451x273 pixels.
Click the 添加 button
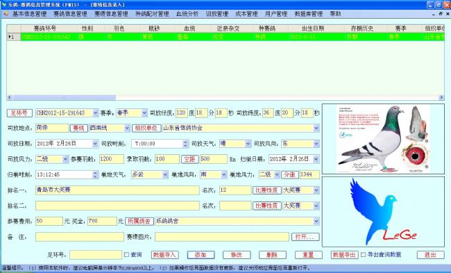201,255
